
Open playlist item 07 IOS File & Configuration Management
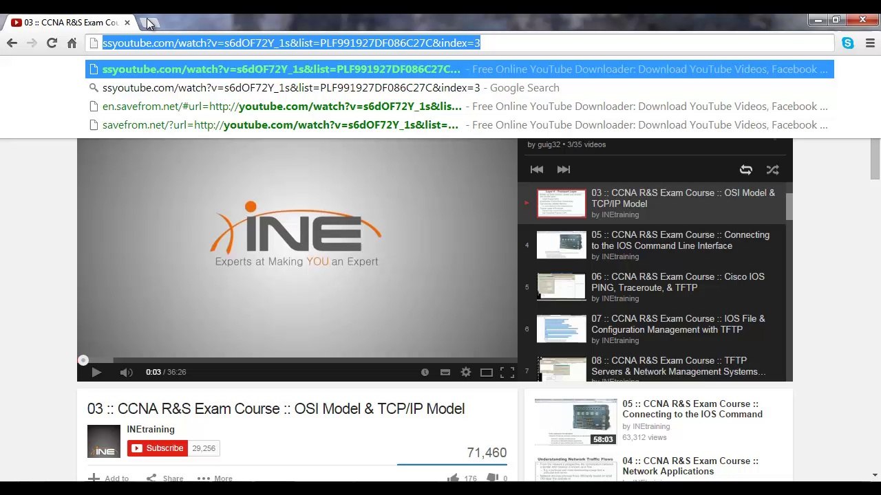[652, 329]
